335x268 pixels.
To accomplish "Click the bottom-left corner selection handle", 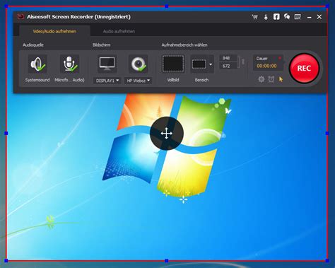I will pos(6,261).
